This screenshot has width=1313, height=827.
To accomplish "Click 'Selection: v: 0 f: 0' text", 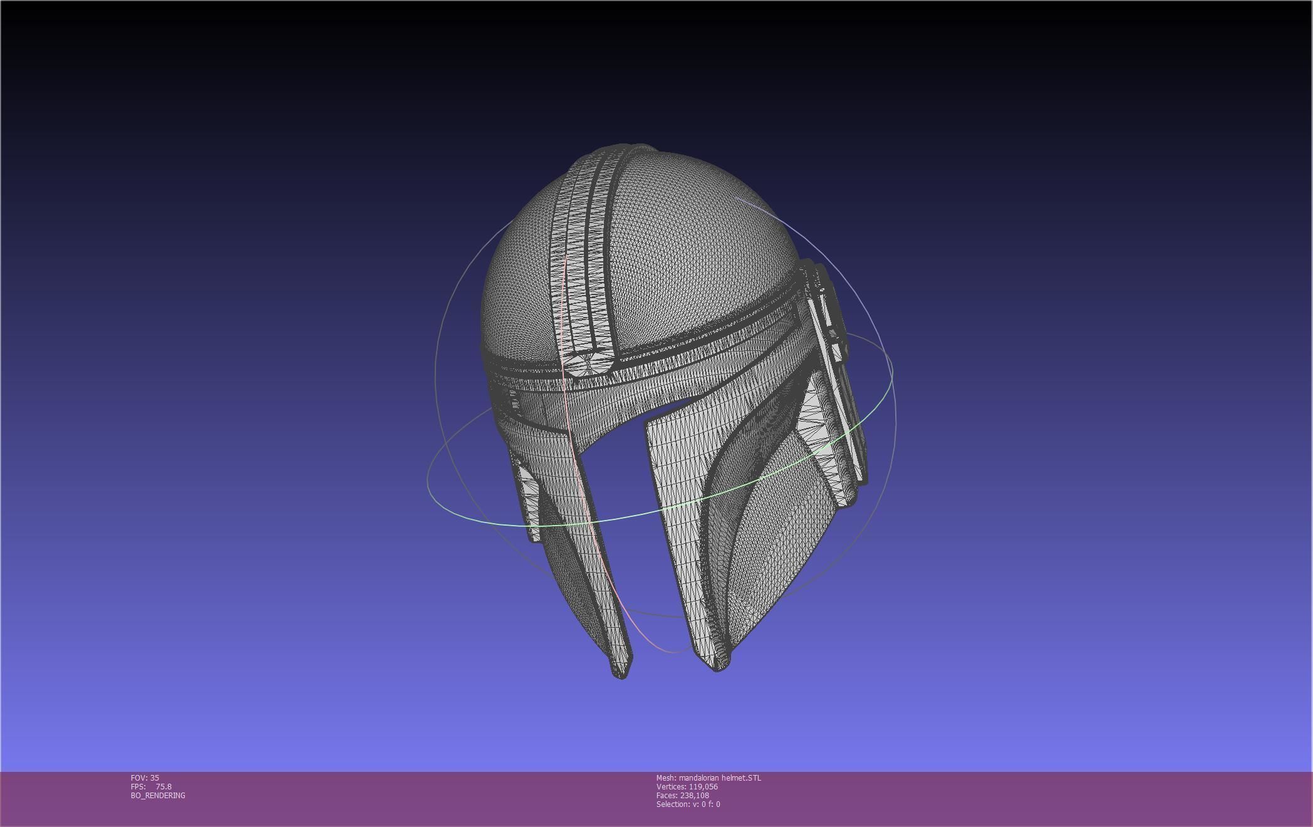I will pos(688,804).
